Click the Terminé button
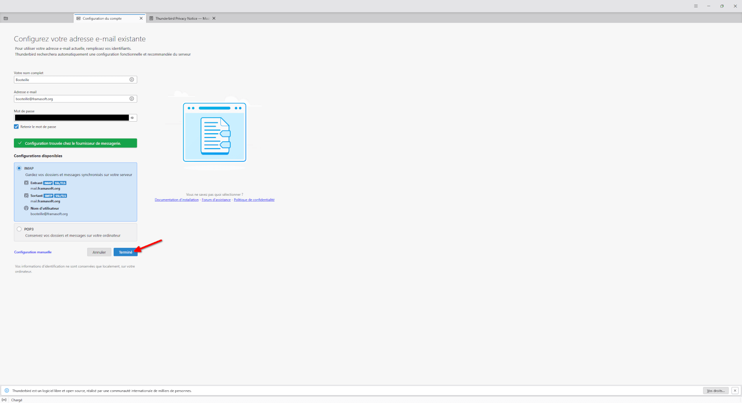The height and width of the screenshot is (403, 742). tap(125, 252)
